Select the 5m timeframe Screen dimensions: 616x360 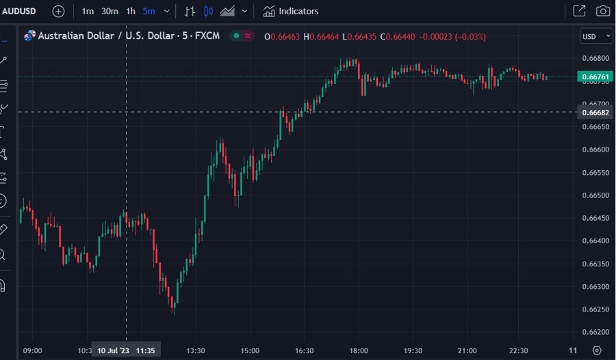point(149,12)
